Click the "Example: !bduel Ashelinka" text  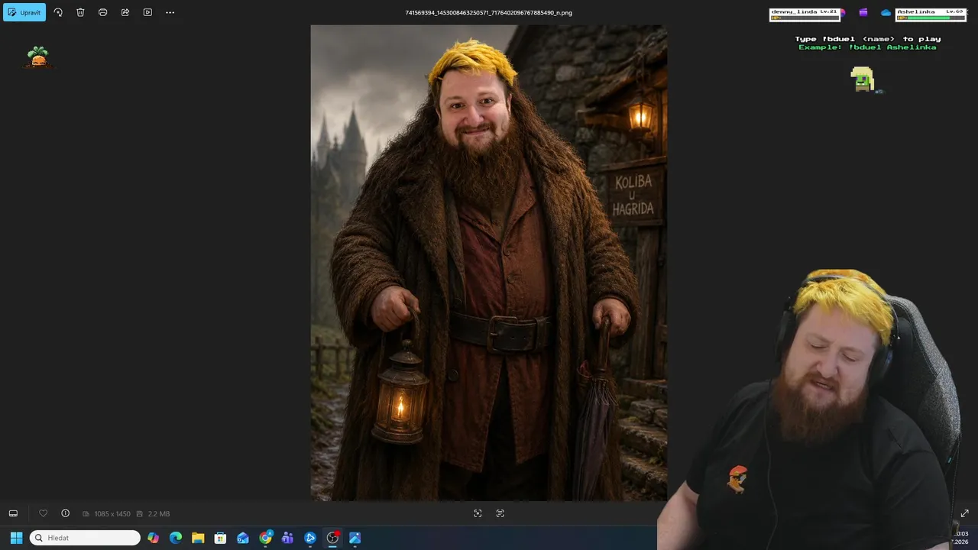point(867,47)
